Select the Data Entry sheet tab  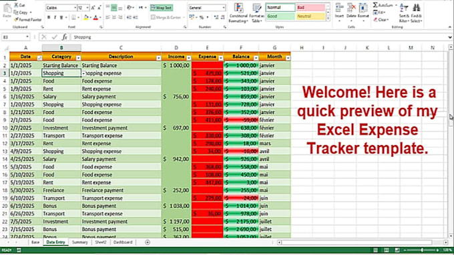click(55, 242)
